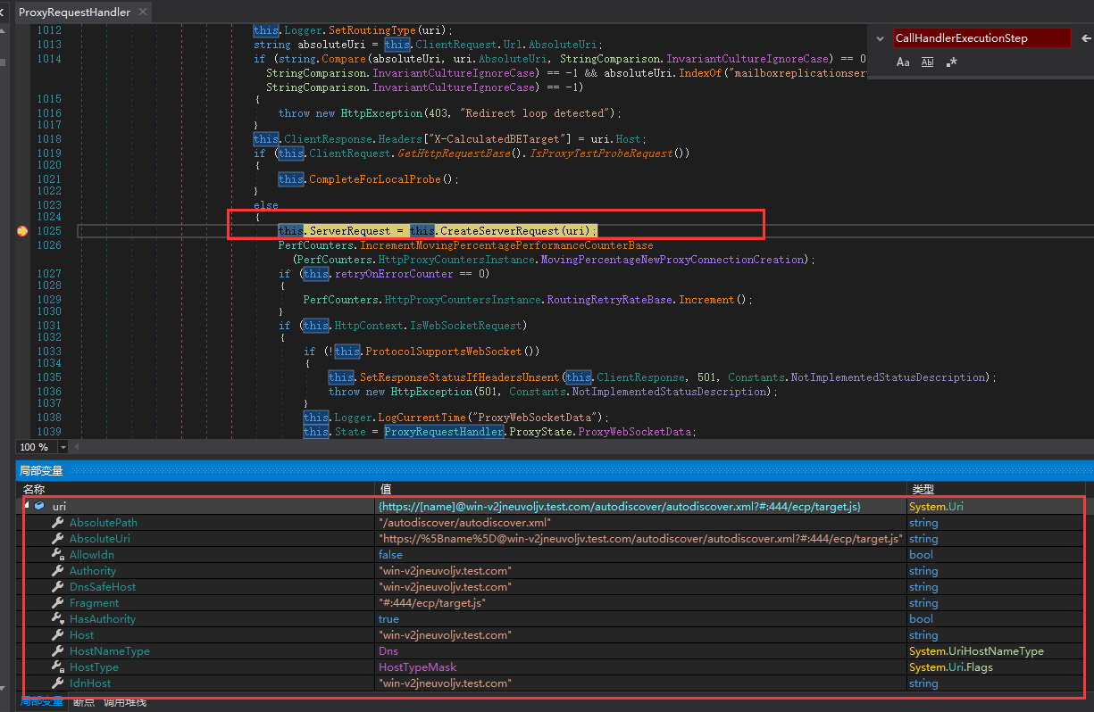Screen dimensions: 1094x712
Task: Click the blue object icon beside uri
Action: pos(39,507)
